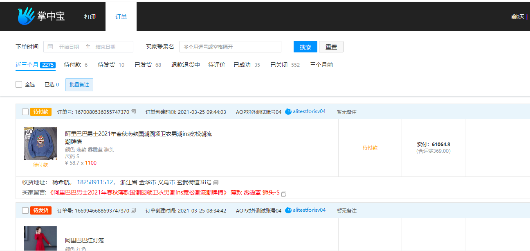Copy order number 1669946688693747370
This screenshot has width=530, height=251.
[x=133, y=211]
